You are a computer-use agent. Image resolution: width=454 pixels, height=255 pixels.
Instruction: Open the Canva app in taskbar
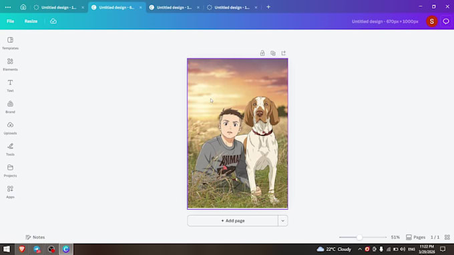coord(66,249)
